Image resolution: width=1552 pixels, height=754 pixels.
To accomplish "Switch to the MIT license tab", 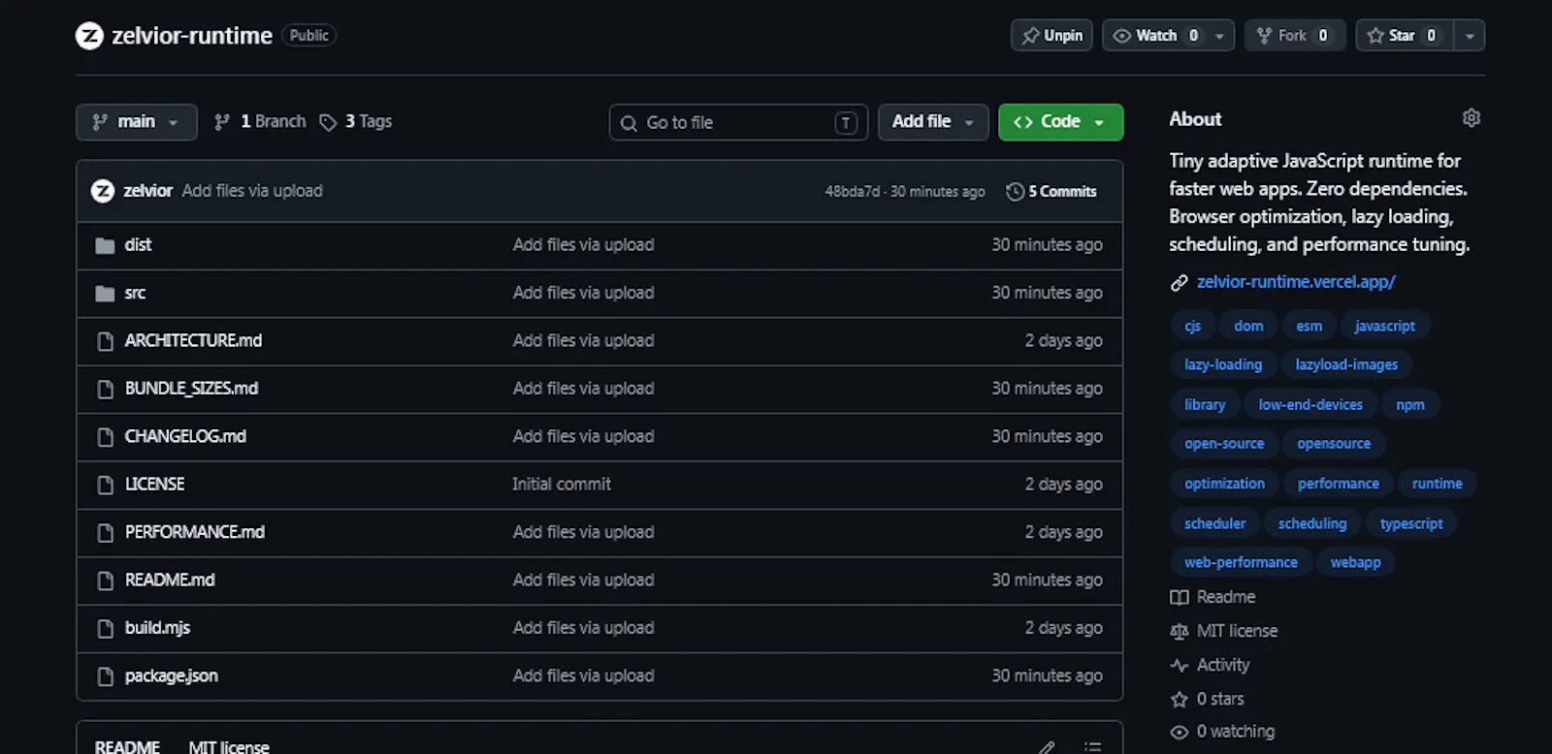I will [229, 746].
